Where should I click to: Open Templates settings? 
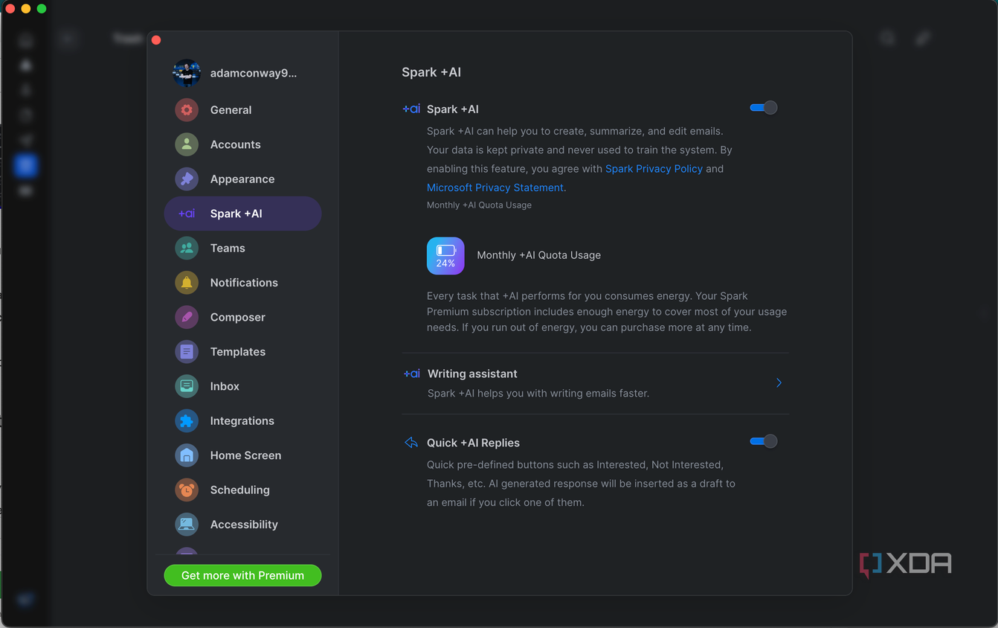click(242, 351)
